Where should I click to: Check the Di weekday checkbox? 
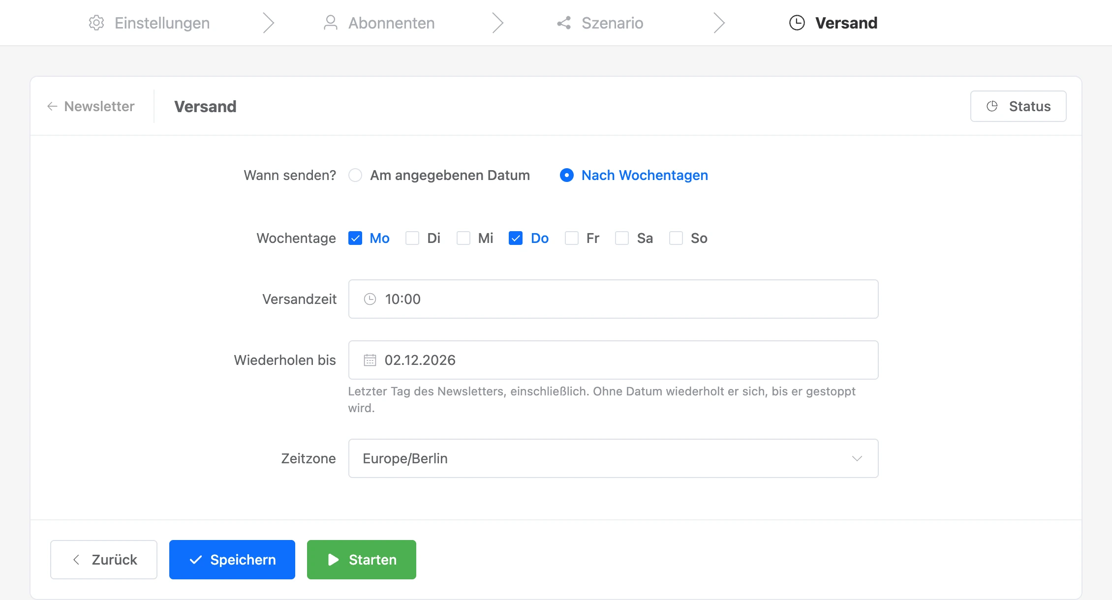coord(412,238)
